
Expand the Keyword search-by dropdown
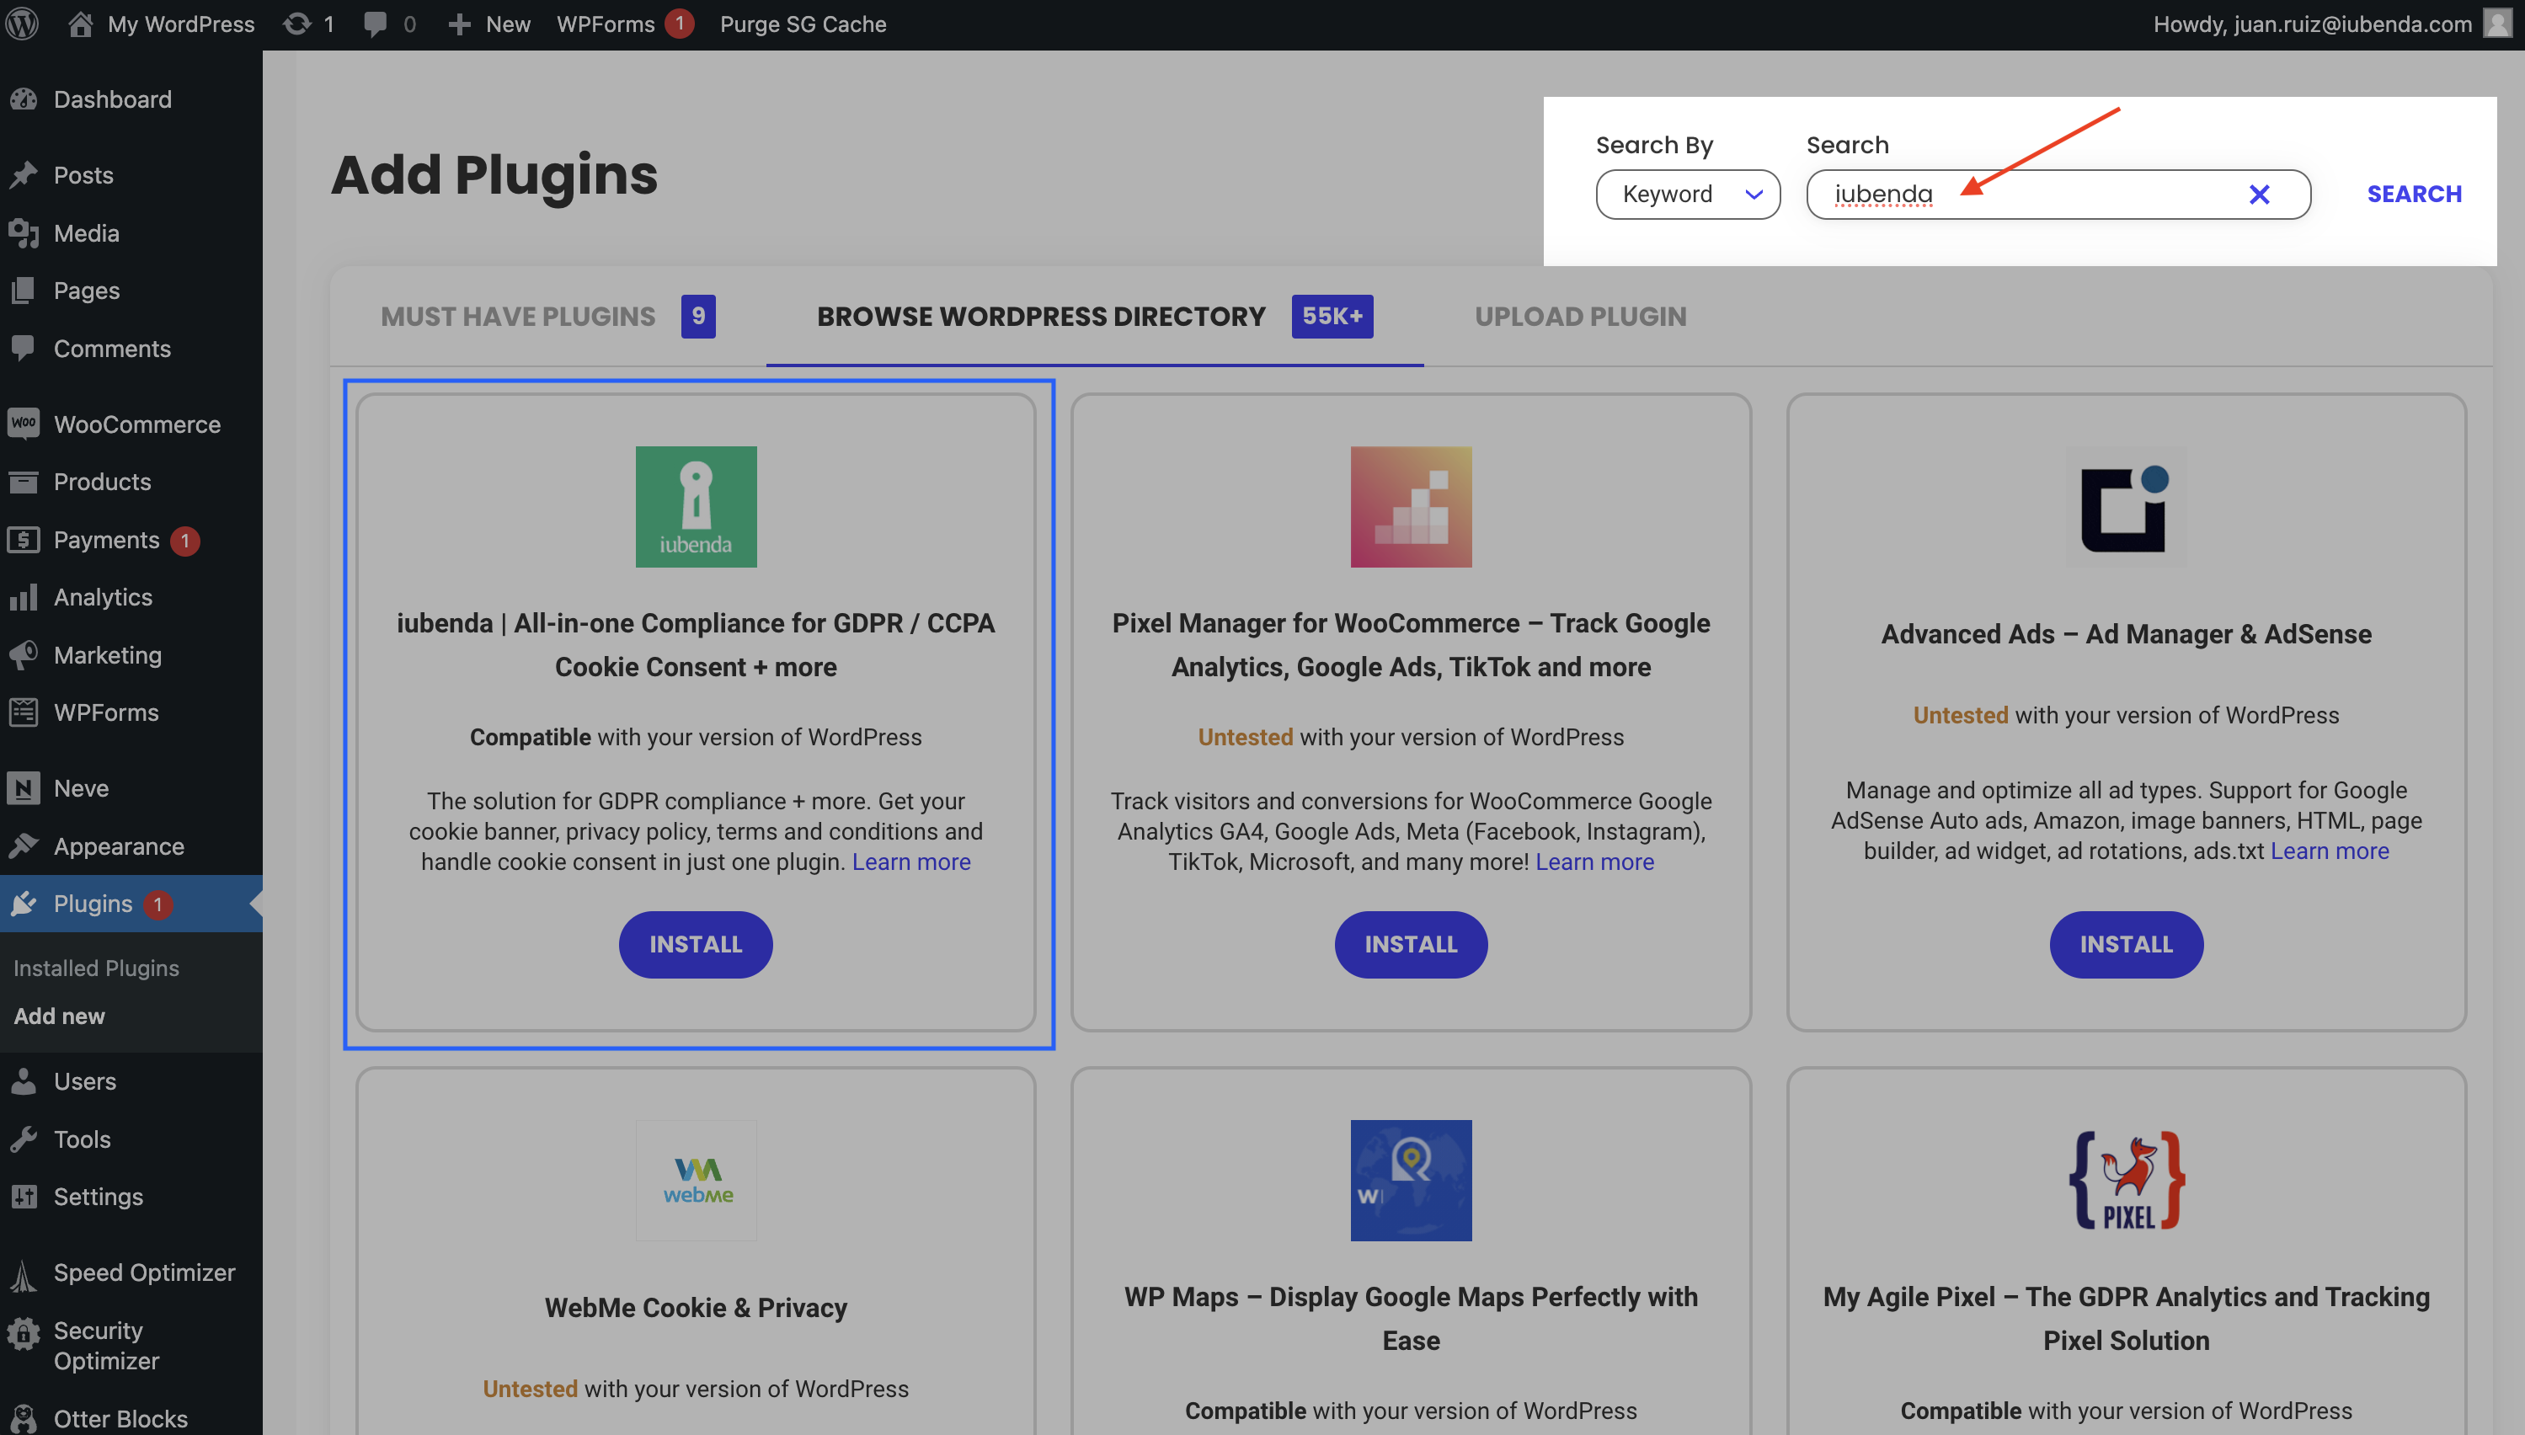pos(1687,195)
